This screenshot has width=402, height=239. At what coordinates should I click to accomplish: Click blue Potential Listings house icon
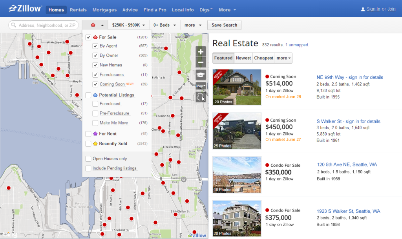coord(95,95)
